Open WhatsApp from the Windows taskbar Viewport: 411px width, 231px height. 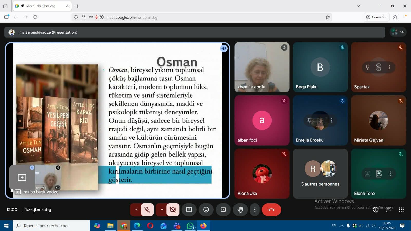coord(190,226)
